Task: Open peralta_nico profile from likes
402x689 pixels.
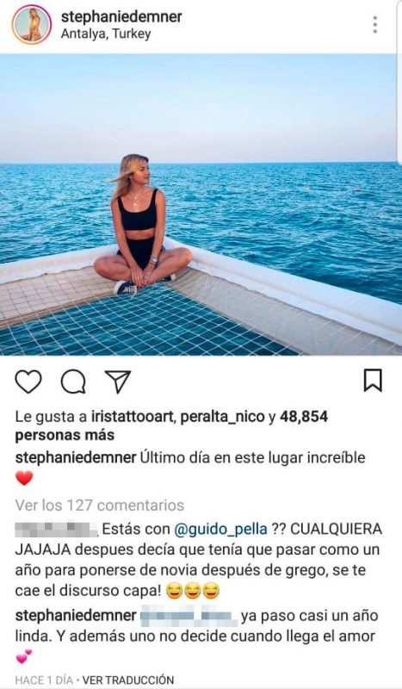Action: click(223, 417)
